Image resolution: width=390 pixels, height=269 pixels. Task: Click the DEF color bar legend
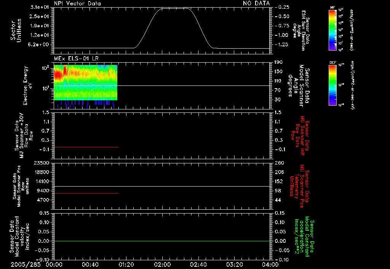[x=332, y=85]
